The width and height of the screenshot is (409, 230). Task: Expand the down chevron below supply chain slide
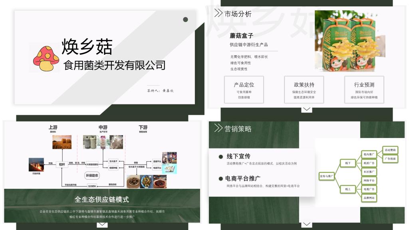pyautogui.click(x=102, y=224)
